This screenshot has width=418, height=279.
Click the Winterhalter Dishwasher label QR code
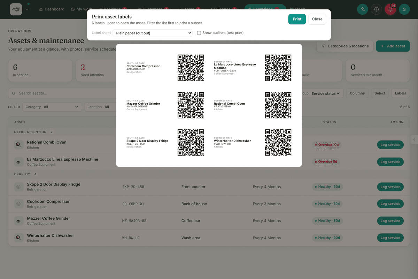pos(278,142)
